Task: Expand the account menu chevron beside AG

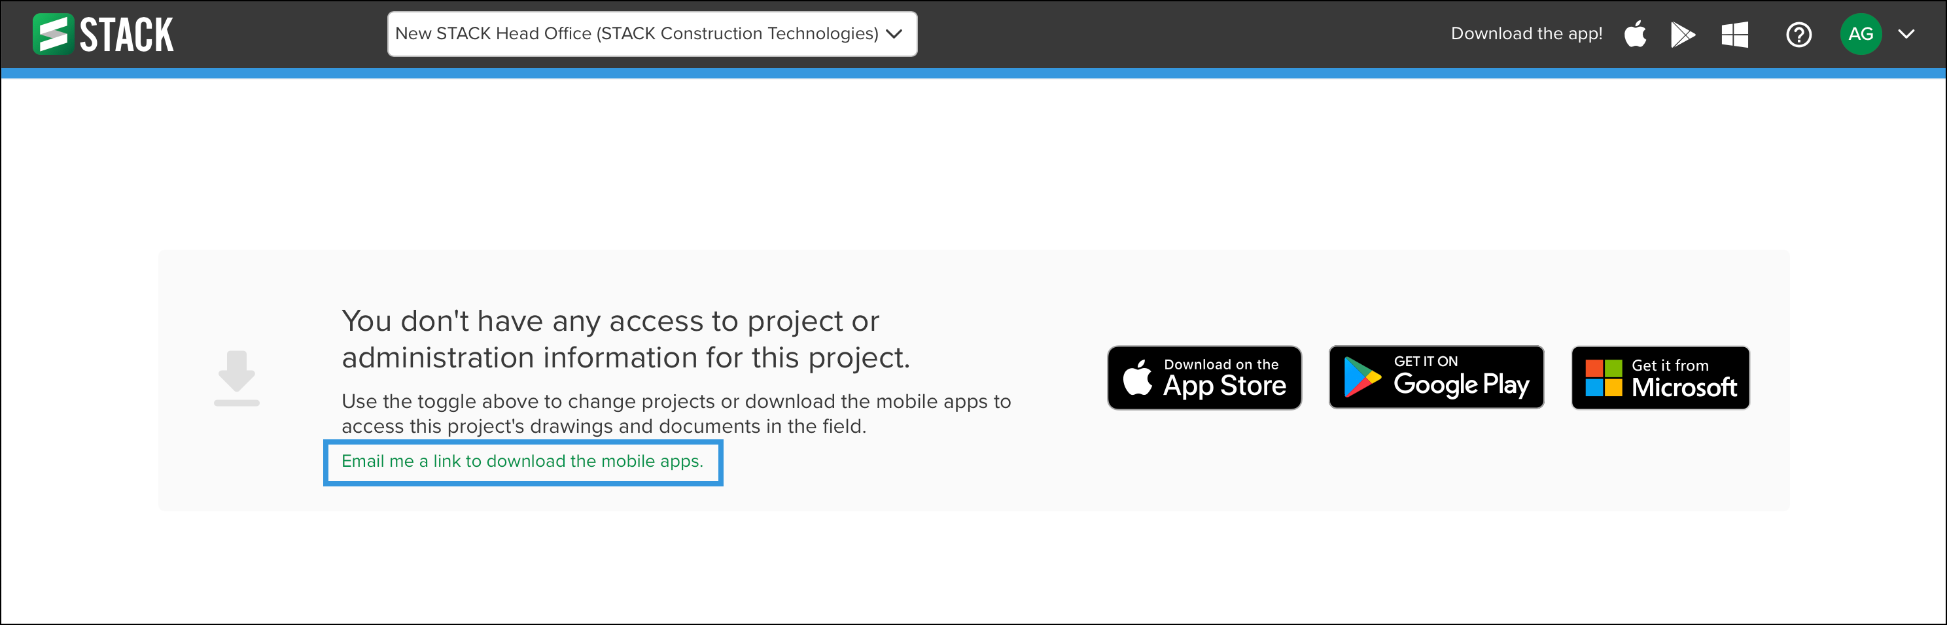Action: [1906, 34]
